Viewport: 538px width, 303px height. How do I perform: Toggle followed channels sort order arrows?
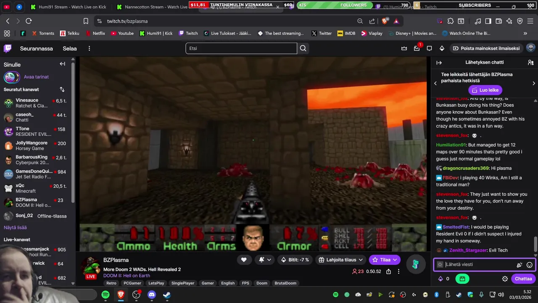[x=62, y=90]
